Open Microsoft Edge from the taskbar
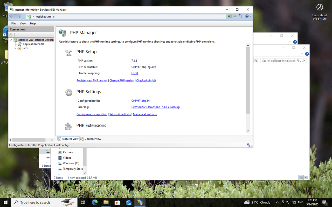Image resolution: width=332 pixels, height=207 pixels. 95,202
